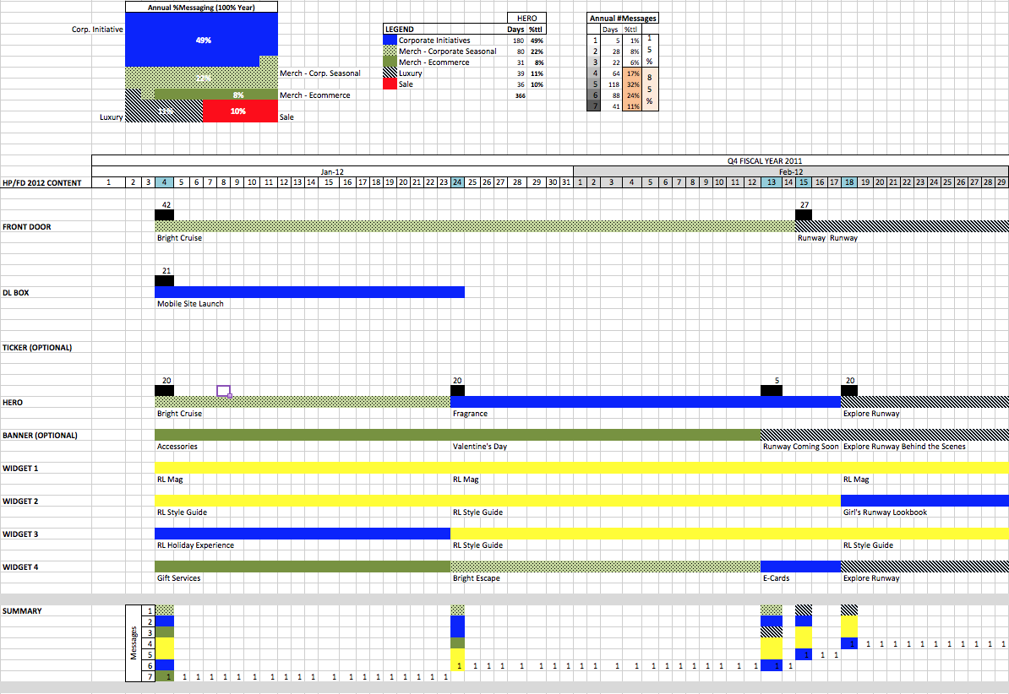Click the purple-outlined selected cell above the Hero bar
This screenshot has width=1009, height=694.
click(x=223, y=391)
